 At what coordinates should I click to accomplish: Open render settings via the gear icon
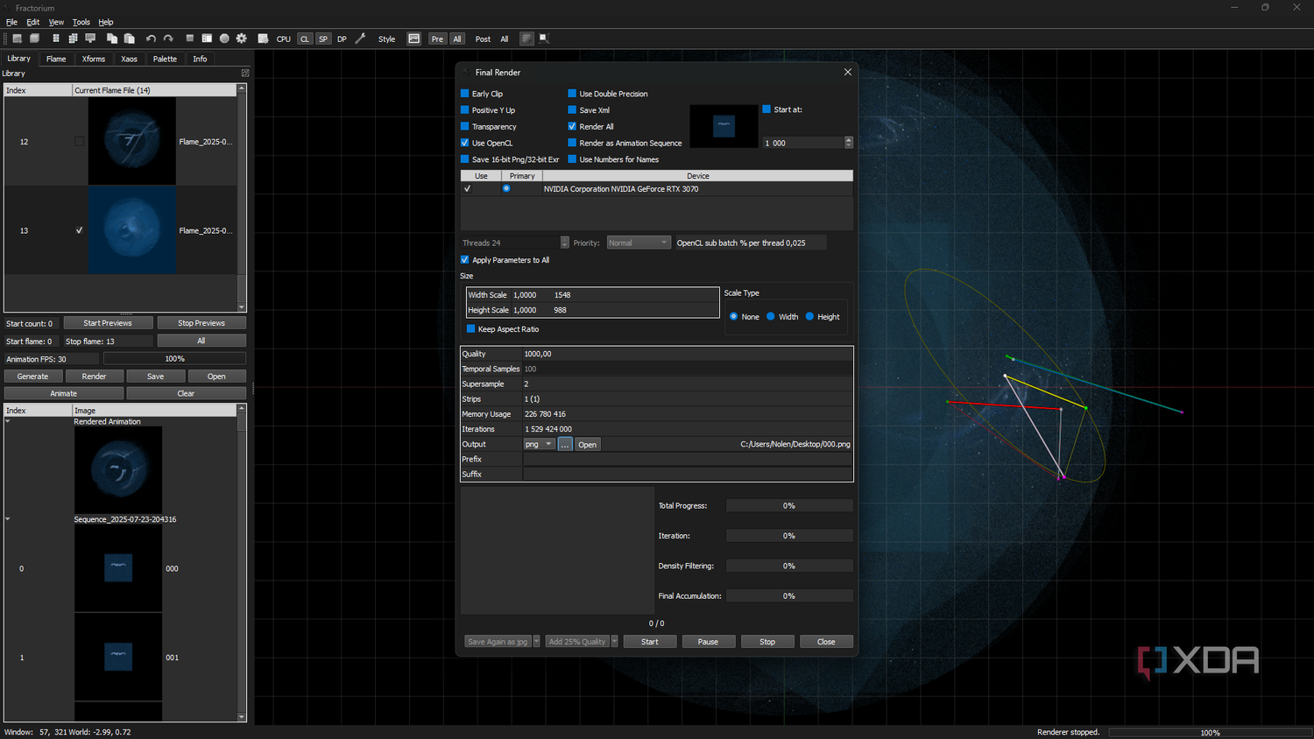(x=242, y=39)
